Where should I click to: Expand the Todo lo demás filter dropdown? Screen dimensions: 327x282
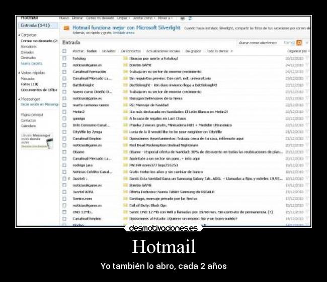[219, 51]
